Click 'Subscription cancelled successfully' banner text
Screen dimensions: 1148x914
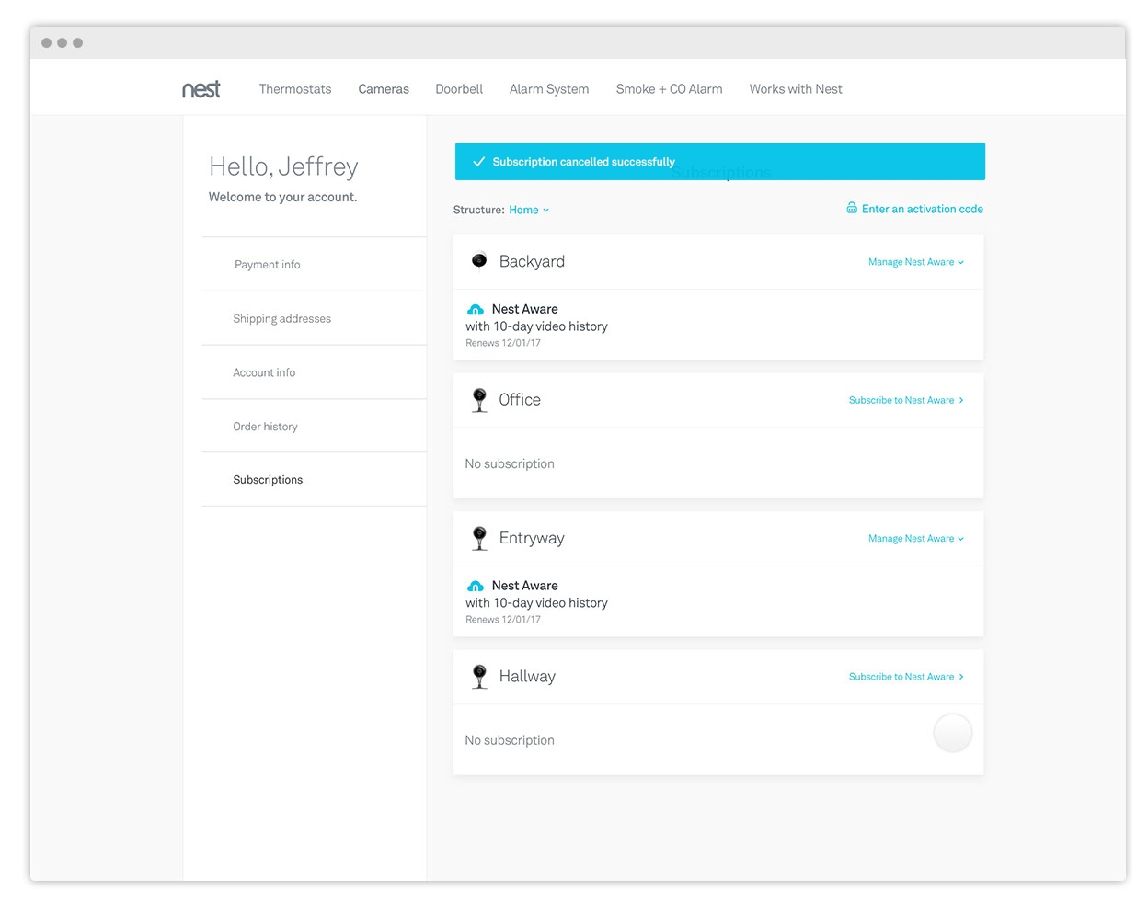583,162
